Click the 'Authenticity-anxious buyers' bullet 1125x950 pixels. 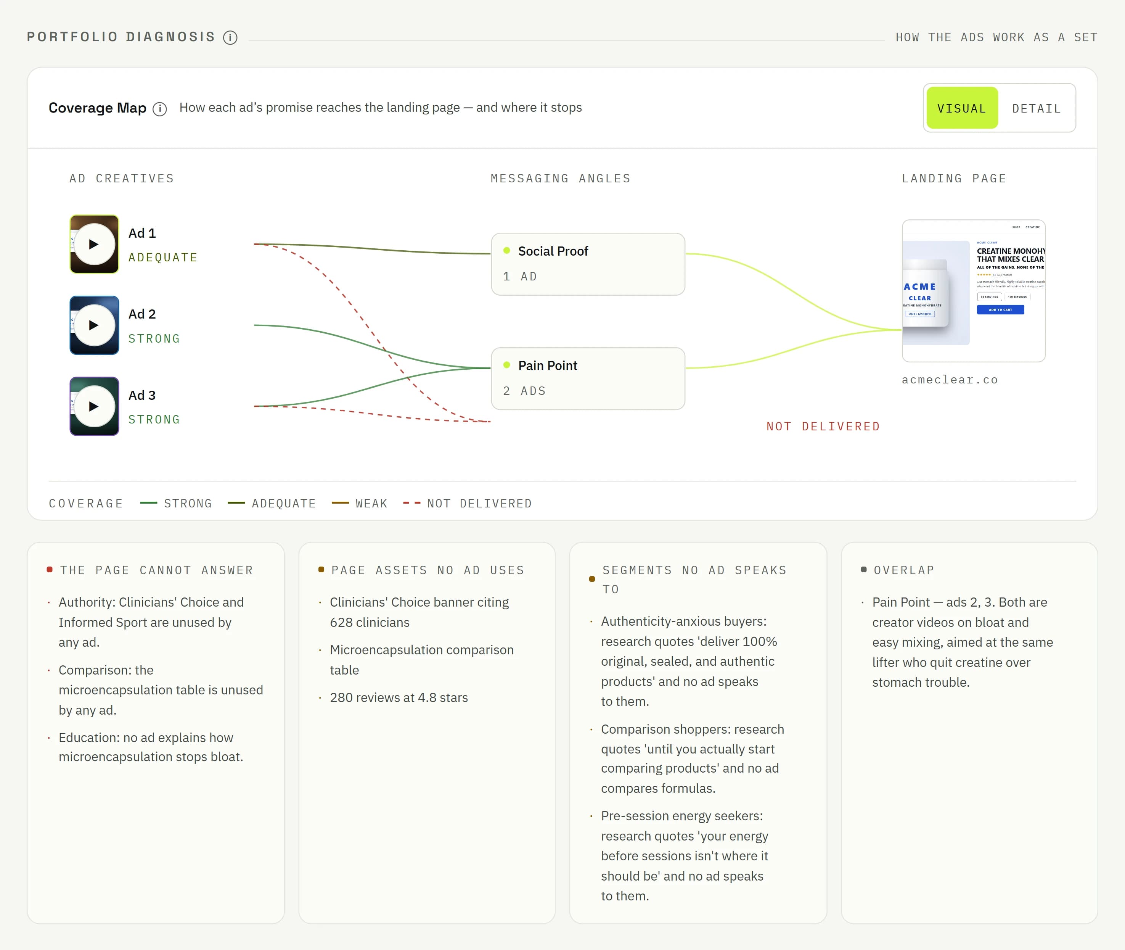(x=689, y=661)
